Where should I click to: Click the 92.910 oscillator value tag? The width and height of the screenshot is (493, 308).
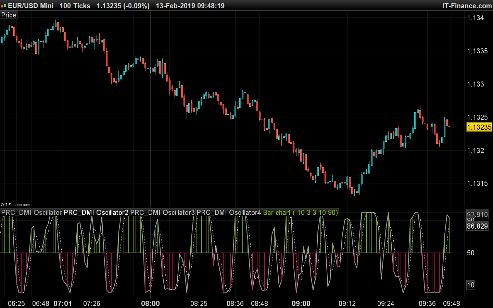tap(477, 215)
